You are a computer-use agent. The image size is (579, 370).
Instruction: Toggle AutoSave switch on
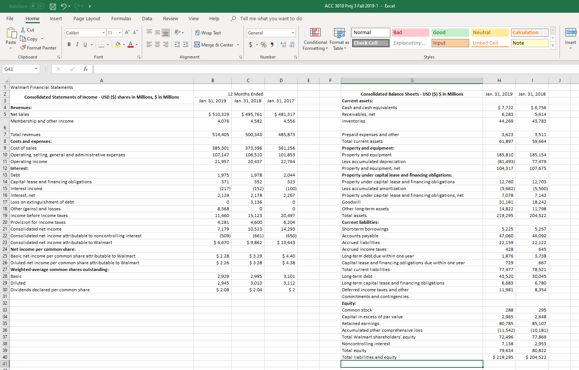pos(37,6)
